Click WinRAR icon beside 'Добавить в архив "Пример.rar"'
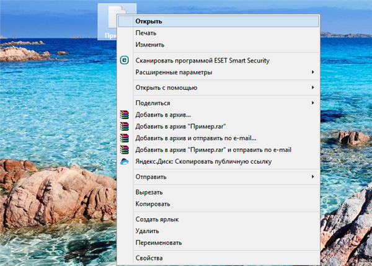The image size is (372, 266). coord(125,126)
